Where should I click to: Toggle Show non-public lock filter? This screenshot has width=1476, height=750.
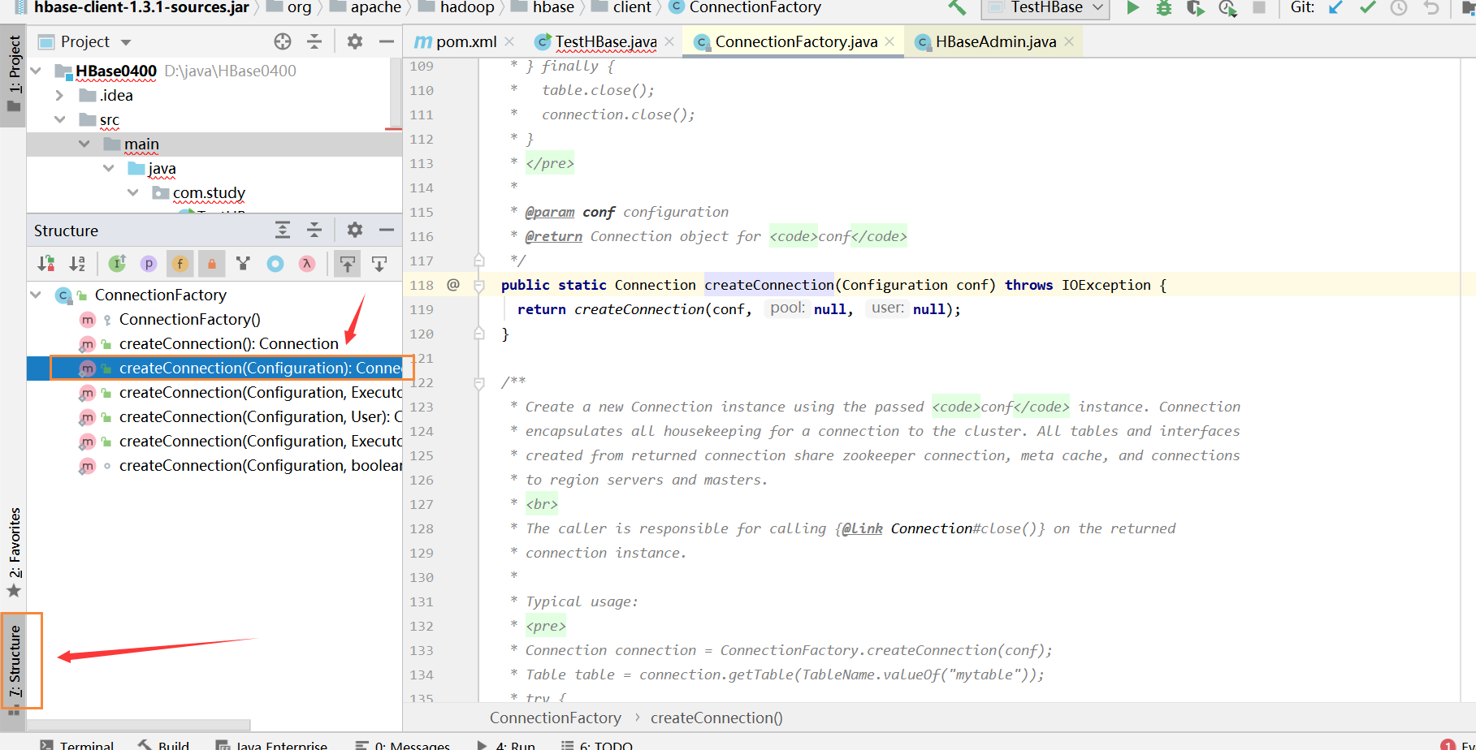[x=211, y=264]
